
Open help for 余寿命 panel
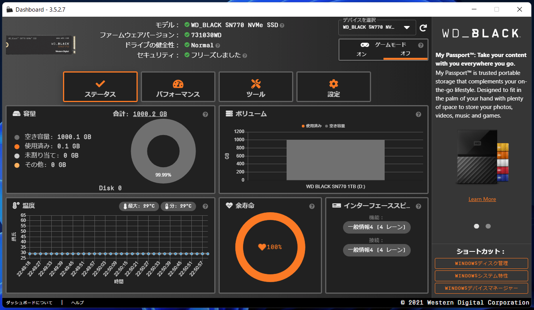[312, 206]
